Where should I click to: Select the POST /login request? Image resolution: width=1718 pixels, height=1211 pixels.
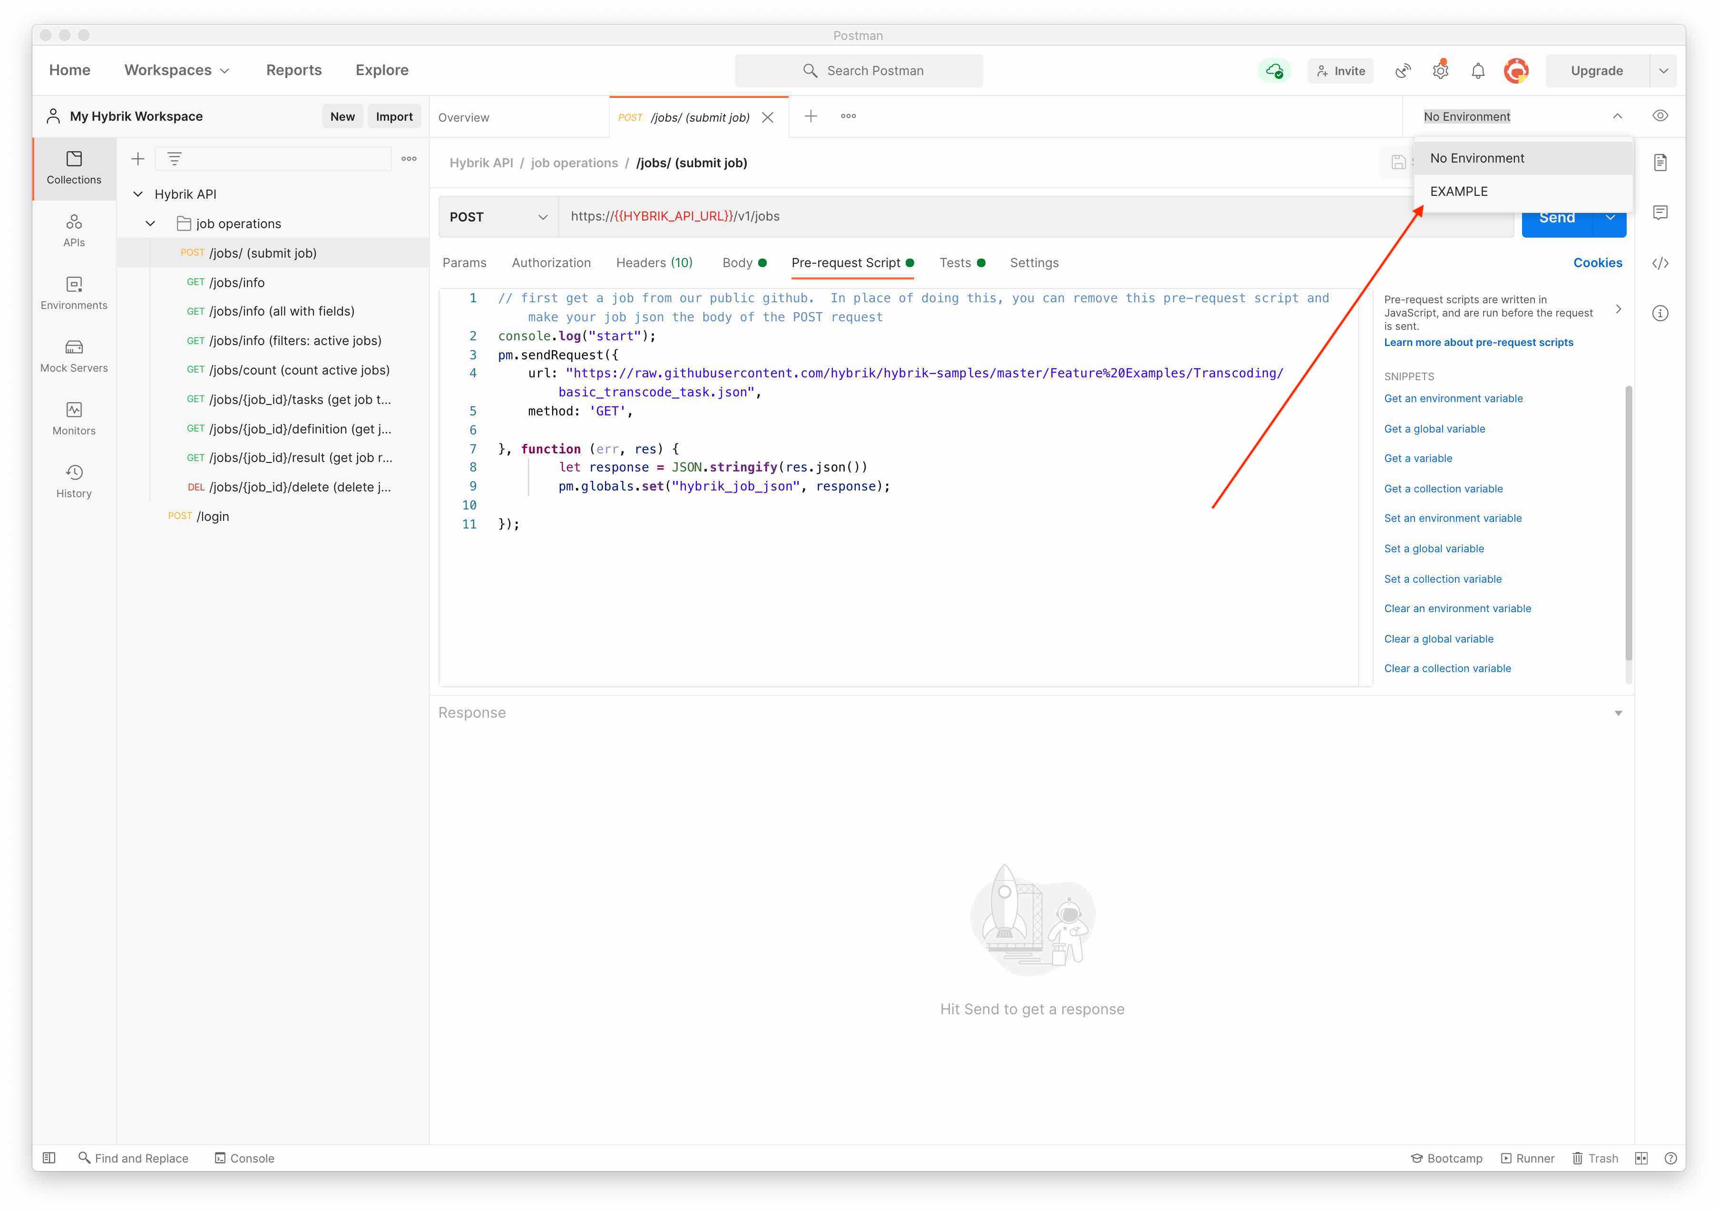[198, 517]
